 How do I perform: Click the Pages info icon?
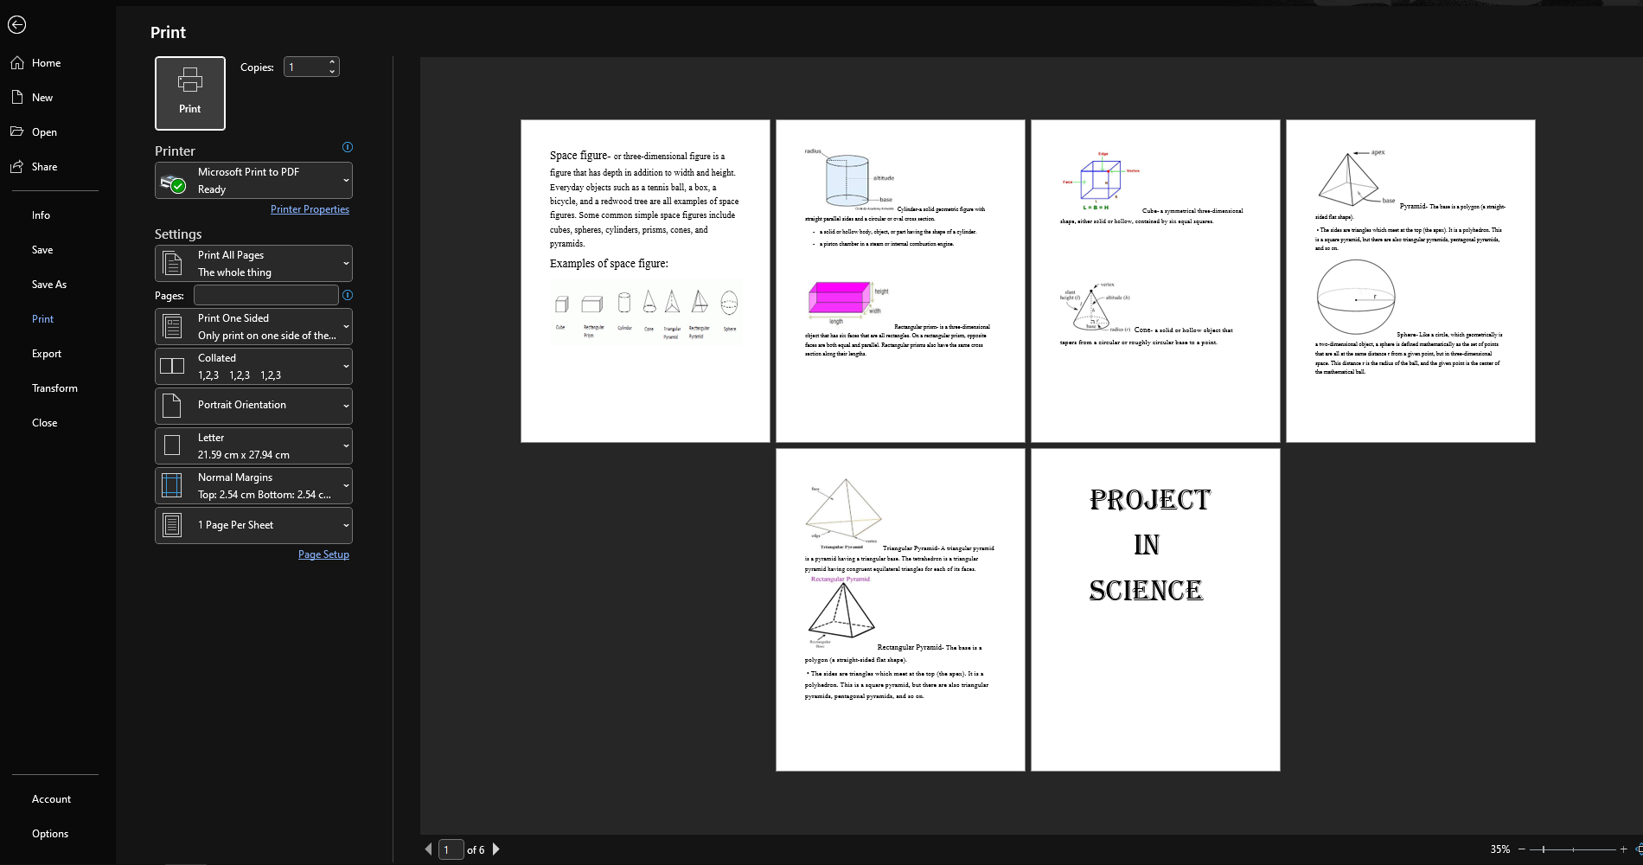pyautogui.click(x=348, y=295)
